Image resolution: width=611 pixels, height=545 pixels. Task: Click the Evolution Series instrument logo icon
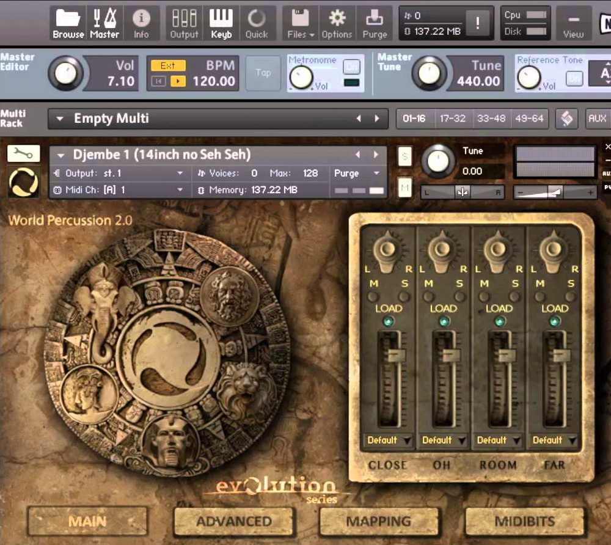coord(23,182)
